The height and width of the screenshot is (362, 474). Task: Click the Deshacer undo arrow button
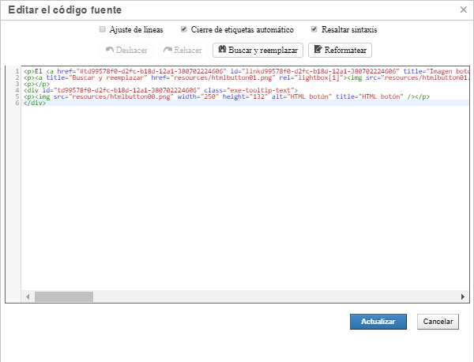[126, 51]
